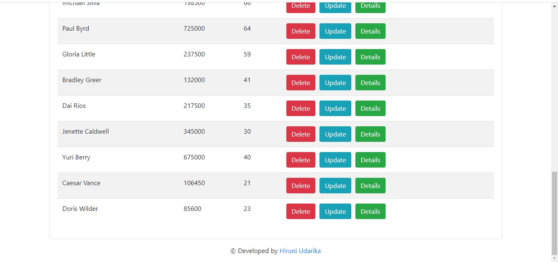The image size is (558, 262).
Task: Delete Doris Wilder record
Action: [x=301, y=211]
